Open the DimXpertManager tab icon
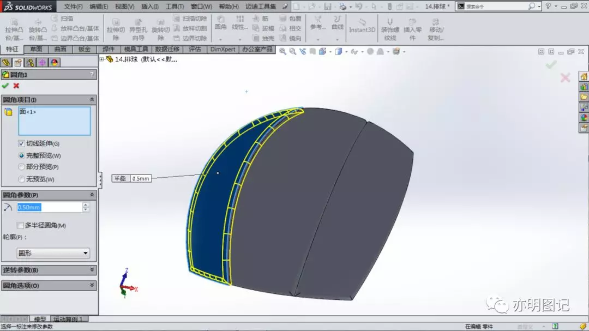Viewport: 589px width, 331px height. pyautogui.click(x=42, y=62)
